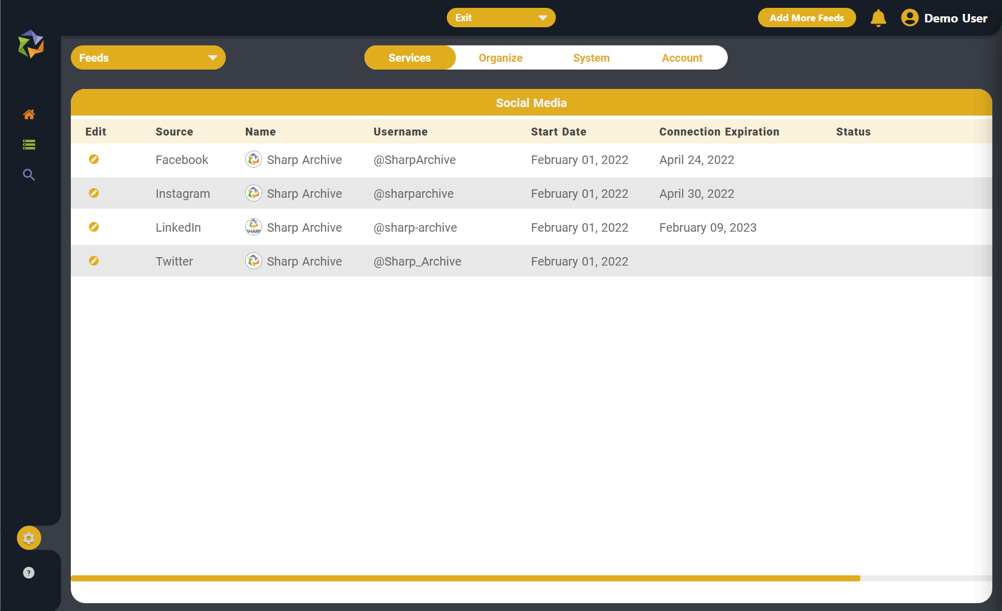The image size is (1002, 611).
Task: Expand the Exit dropdown menu
Action: coord(501,18)
